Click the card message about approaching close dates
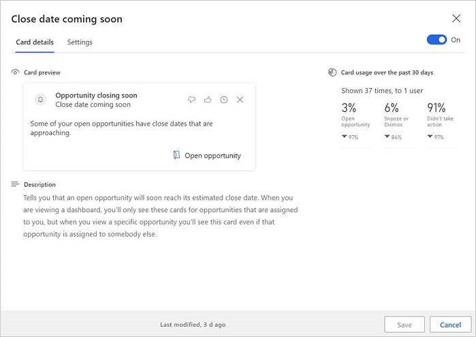The image size is (476, 337). 121,128
